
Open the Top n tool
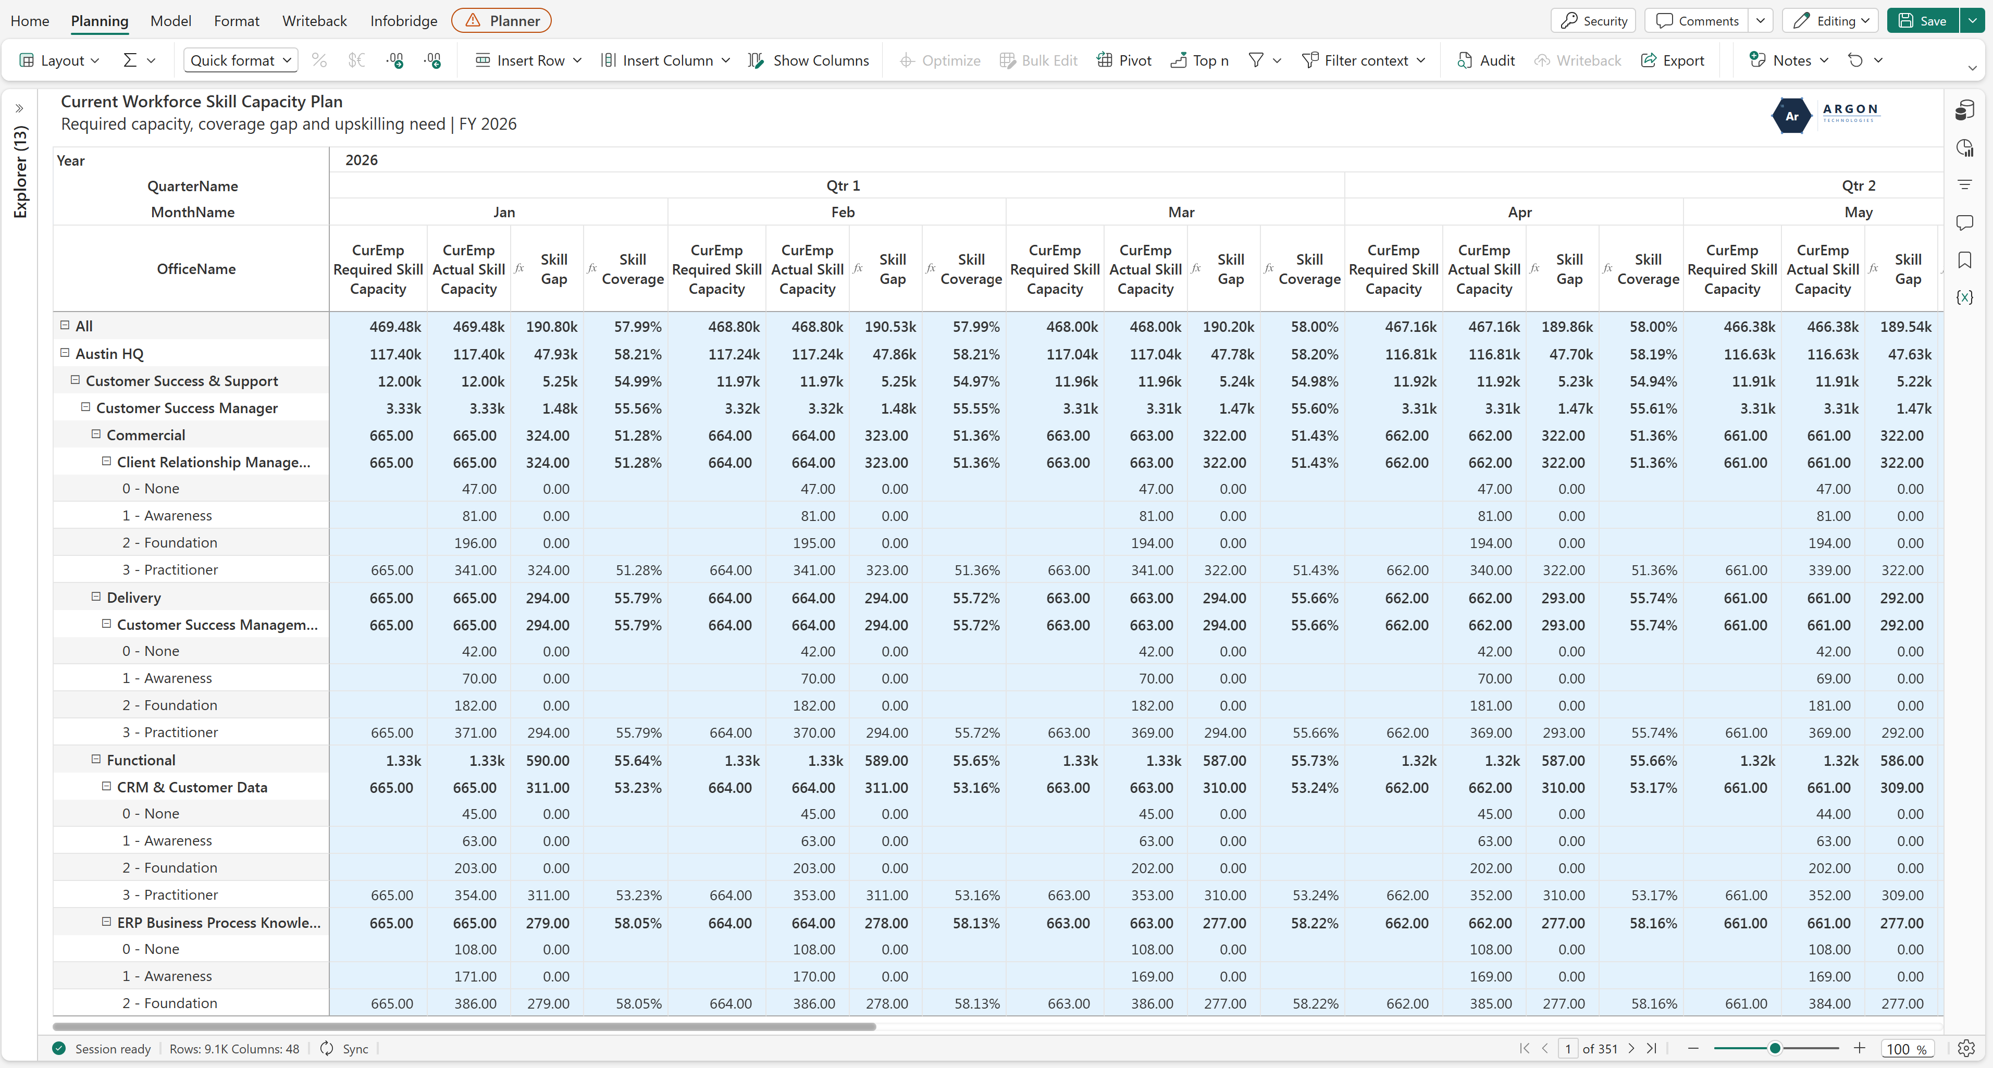(1199, 60)
